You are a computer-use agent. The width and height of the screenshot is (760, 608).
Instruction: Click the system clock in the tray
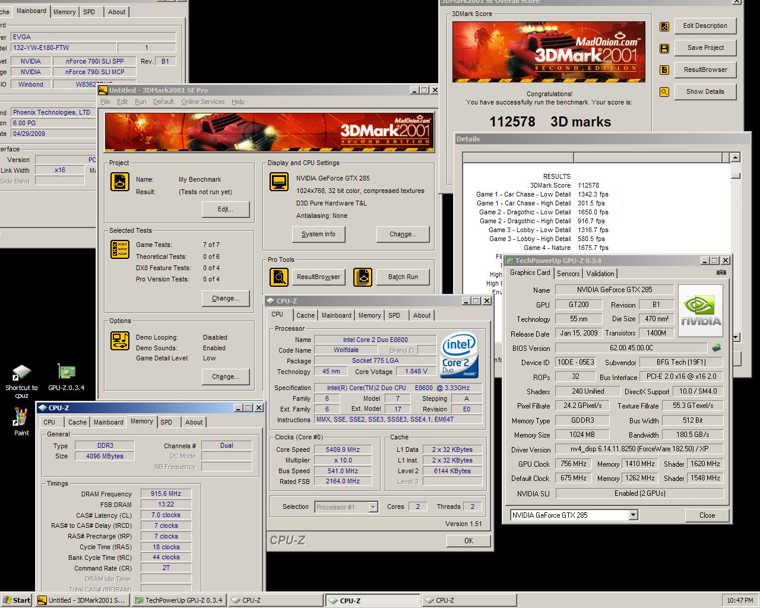[x=740, y=600]
